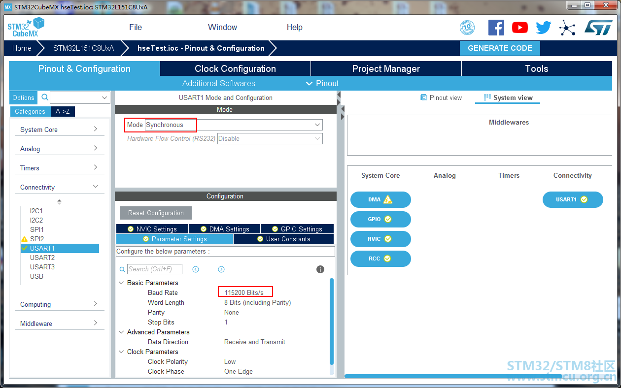Click the Options button
Viewport: 621px width, 388px height.
(24, 97)
